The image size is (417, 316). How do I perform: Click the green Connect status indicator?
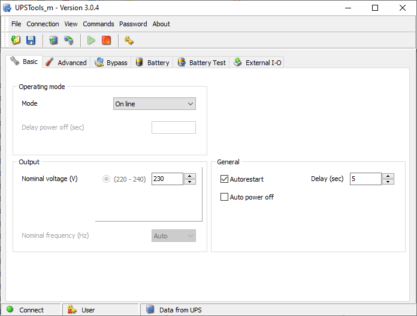[x=10, y=309]
